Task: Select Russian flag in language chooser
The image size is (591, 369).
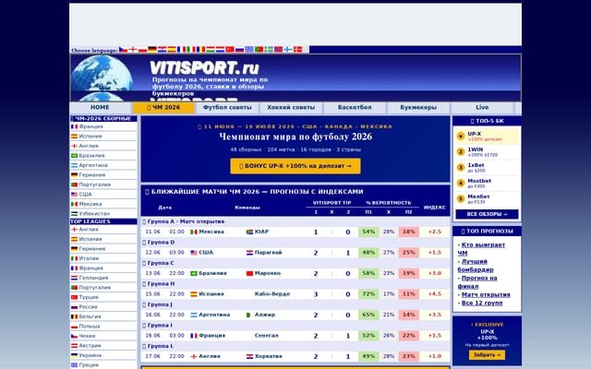Action: [x=240, y=49]
